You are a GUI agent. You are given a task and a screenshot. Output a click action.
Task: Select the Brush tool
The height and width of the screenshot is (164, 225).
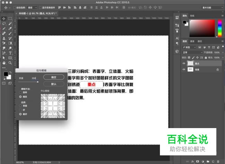coord(10,33)
